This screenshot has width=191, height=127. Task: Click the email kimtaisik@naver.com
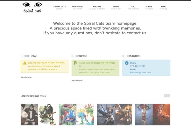point(141,72)
